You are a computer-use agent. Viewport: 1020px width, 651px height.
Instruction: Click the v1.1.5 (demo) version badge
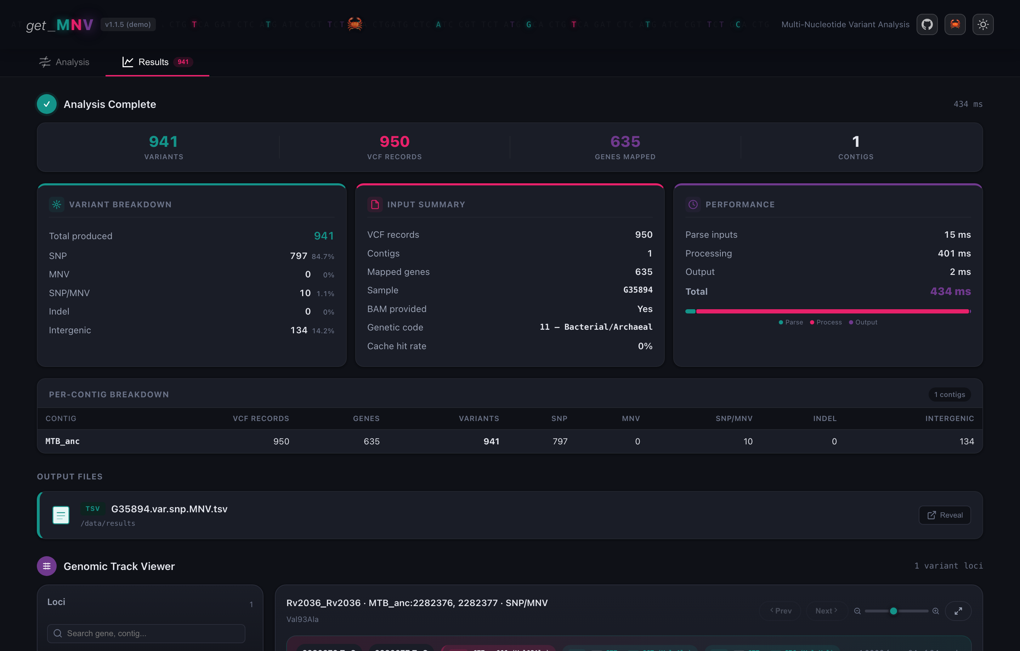tap(128, 24)
